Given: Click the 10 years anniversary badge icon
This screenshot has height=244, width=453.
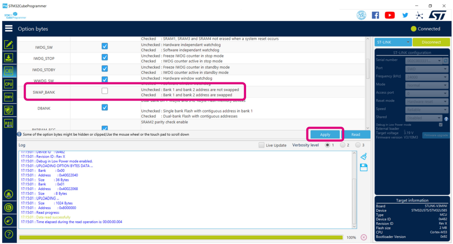Looking at the screenshot, I should [361, 15].
